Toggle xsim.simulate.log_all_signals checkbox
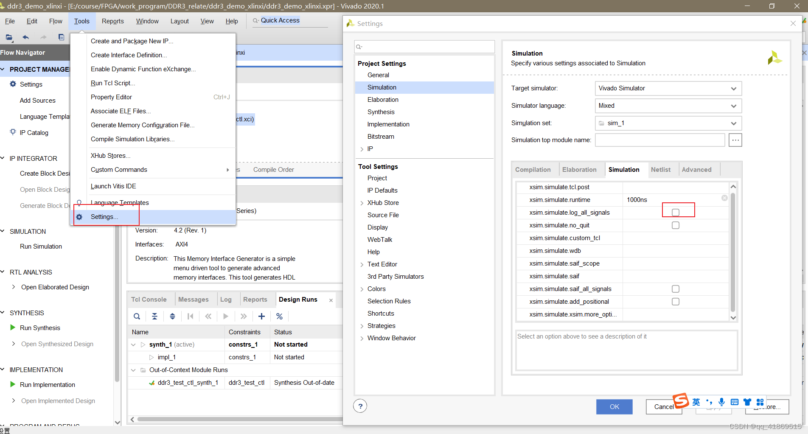The image size is (808, 434). (676, 213)
